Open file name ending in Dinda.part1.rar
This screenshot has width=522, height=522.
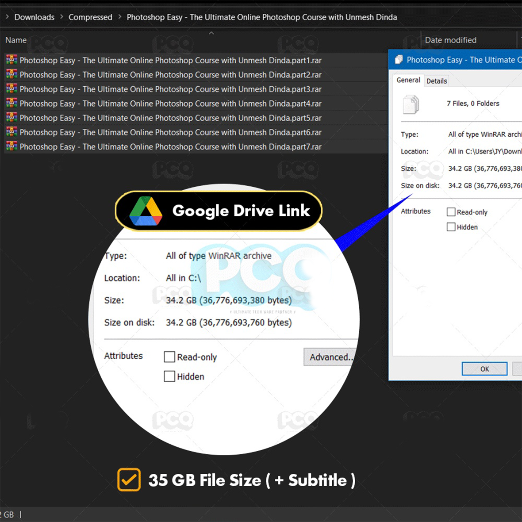tap(170, 60)
